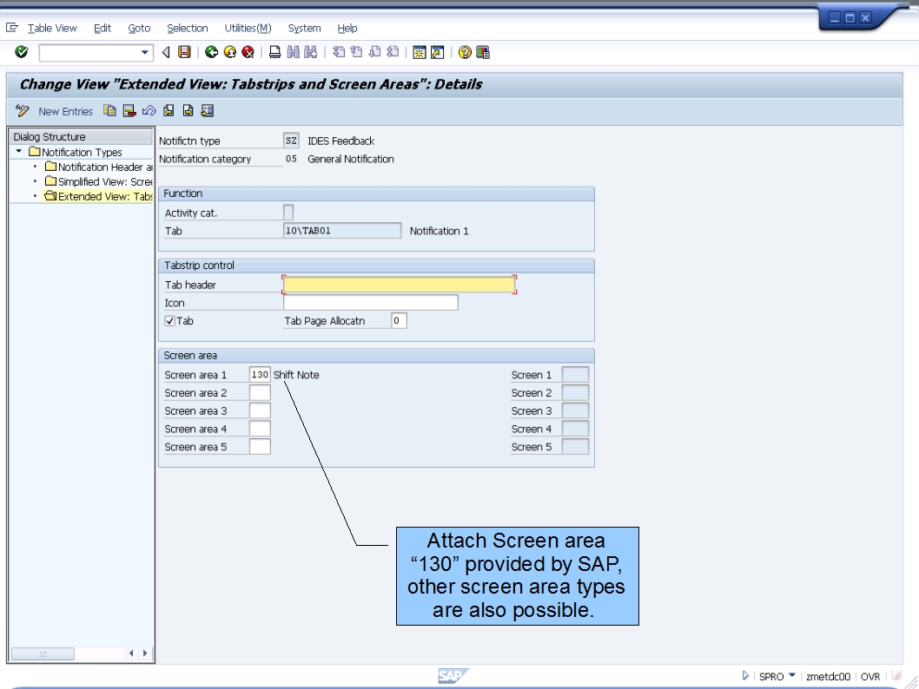Image resolution: width=919 pixels, height=689 pixels.
Task: Open the Help menu
Action: [347, 28]
